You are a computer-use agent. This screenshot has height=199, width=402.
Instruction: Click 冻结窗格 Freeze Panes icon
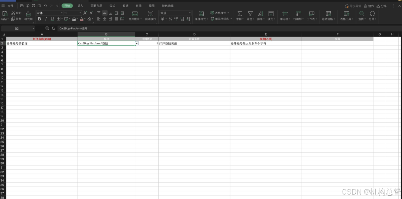tap(328, 13)
